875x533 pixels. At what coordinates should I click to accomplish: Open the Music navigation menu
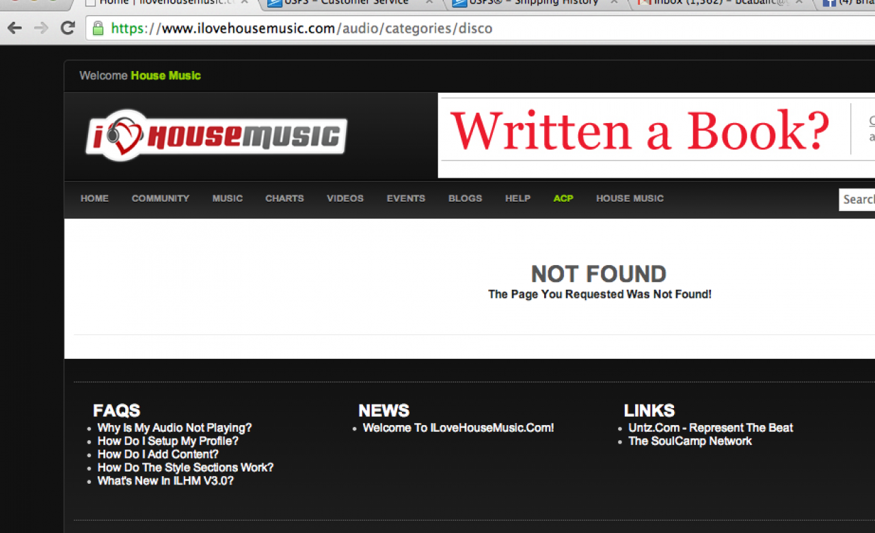(x=228, y=198)
